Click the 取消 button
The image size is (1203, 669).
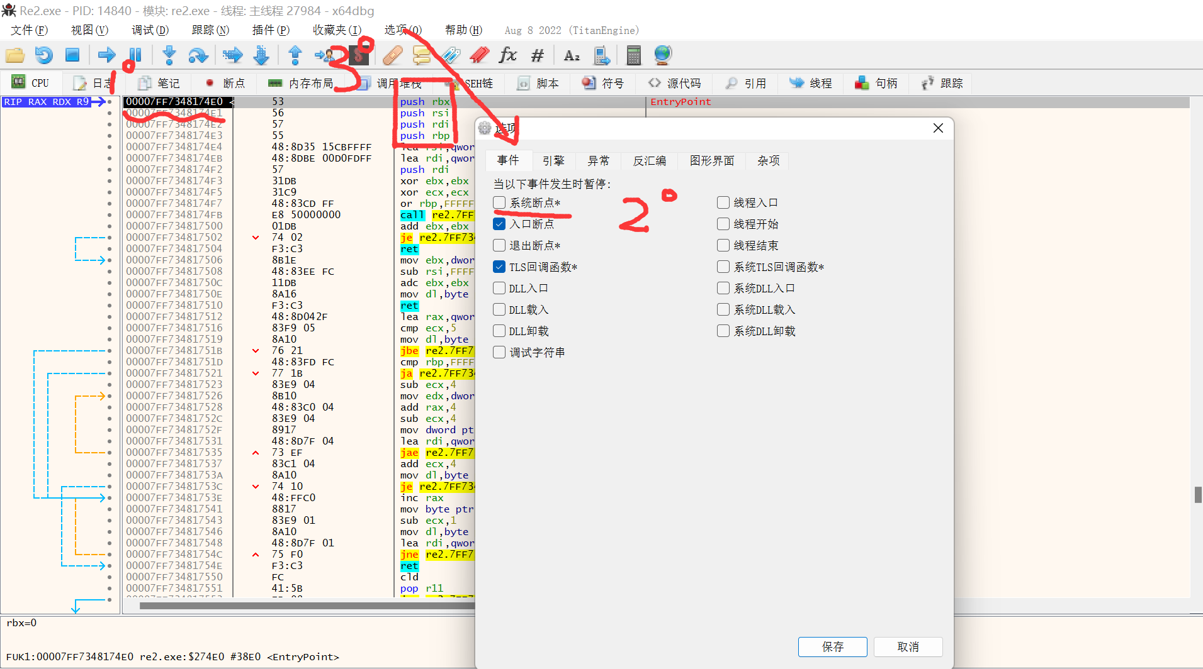tap(908, 647)
